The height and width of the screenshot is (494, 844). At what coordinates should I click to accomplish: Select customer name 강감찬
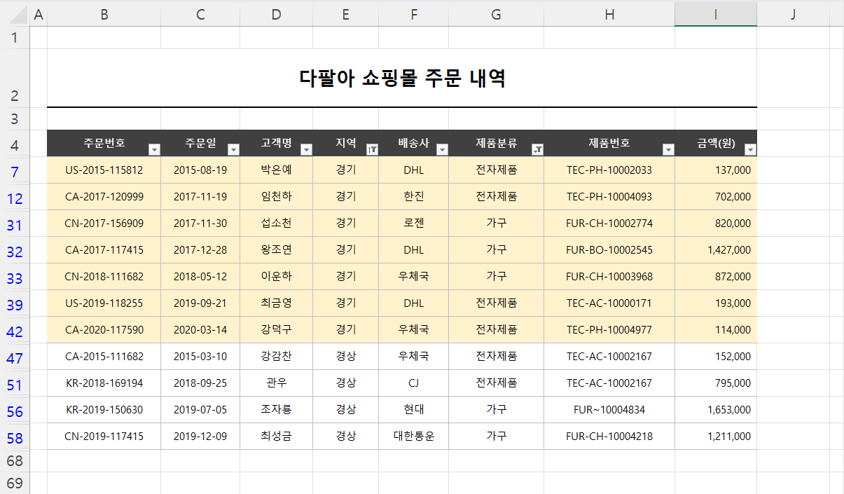tap(276, 357)
